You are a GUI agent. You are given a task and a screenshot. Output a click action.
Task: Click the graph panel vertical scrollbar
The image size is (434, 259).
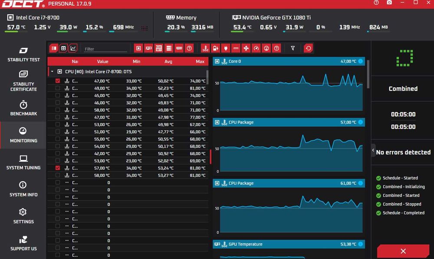click(x=368, y=74)
